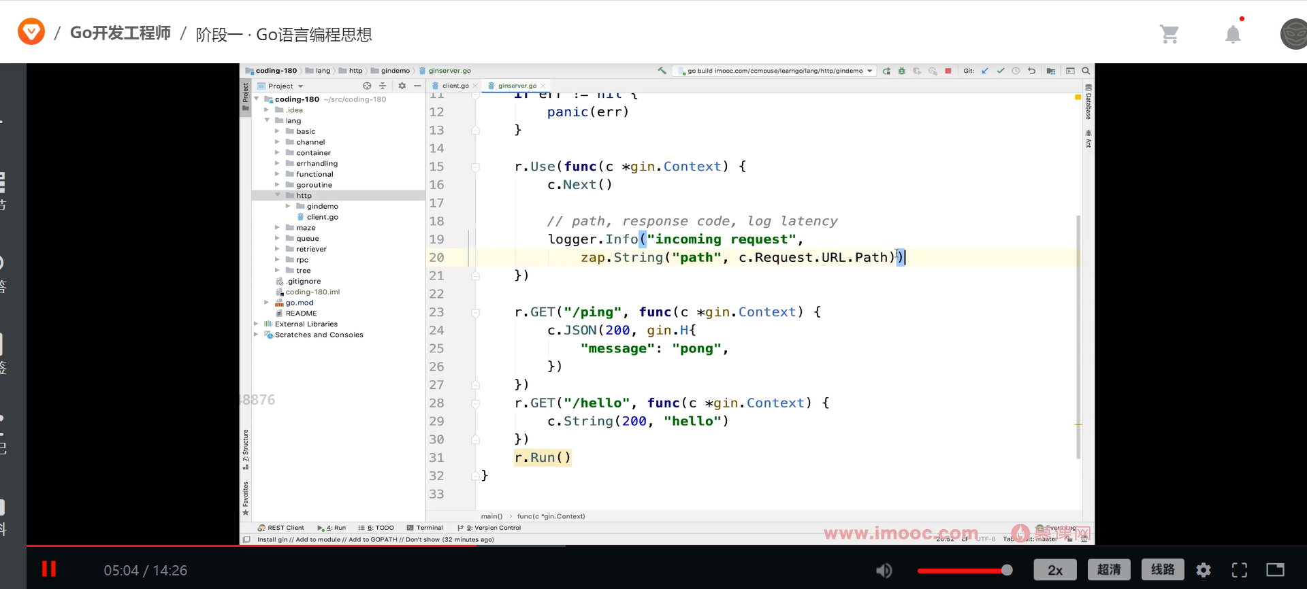Select the README file in project tree

pos(301,314)
